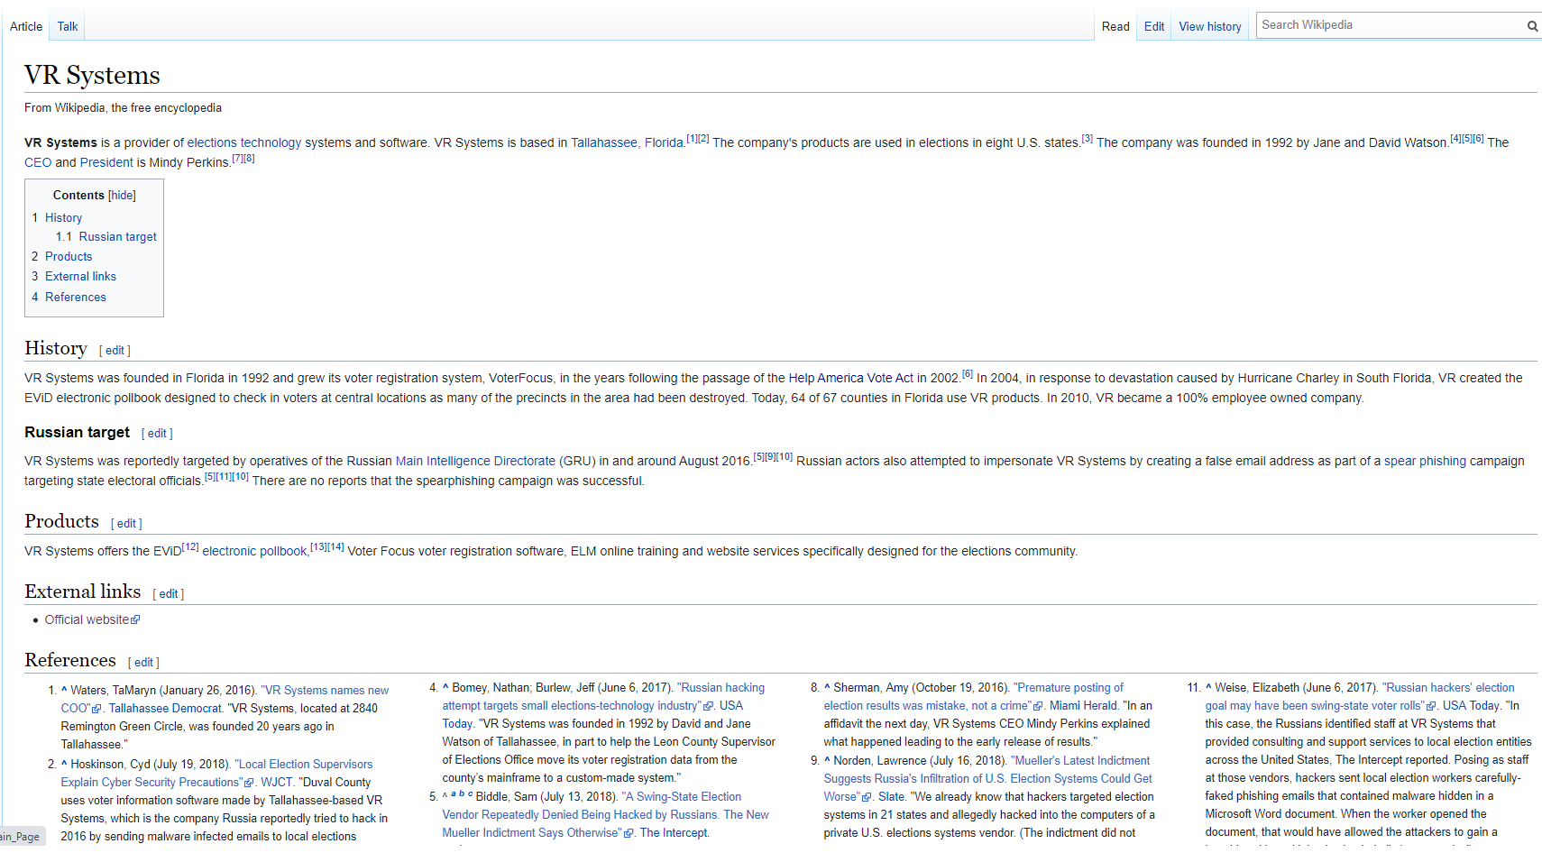Open the Talk tab
The image size is (1542, 853).
pyautogui.click(x=68, y=26)
